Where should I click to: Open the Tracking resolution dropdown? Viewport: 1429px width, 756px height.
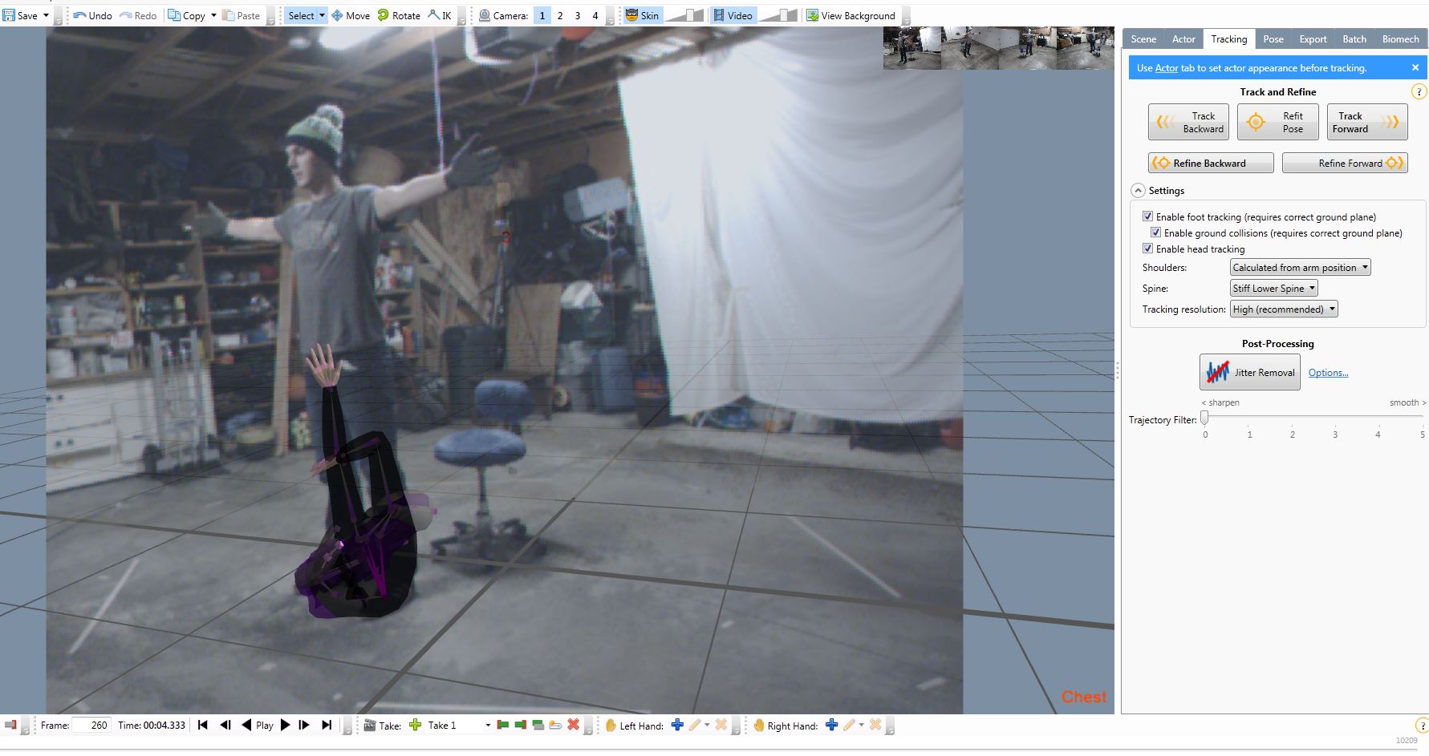pos(1284,309)
